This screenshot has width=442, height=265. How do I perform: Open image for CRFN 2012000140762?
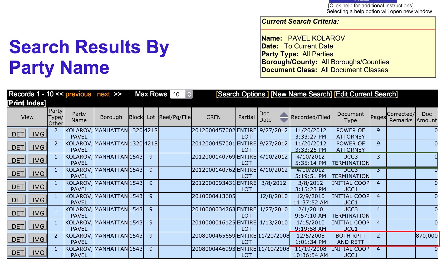(x=38, y=173)
